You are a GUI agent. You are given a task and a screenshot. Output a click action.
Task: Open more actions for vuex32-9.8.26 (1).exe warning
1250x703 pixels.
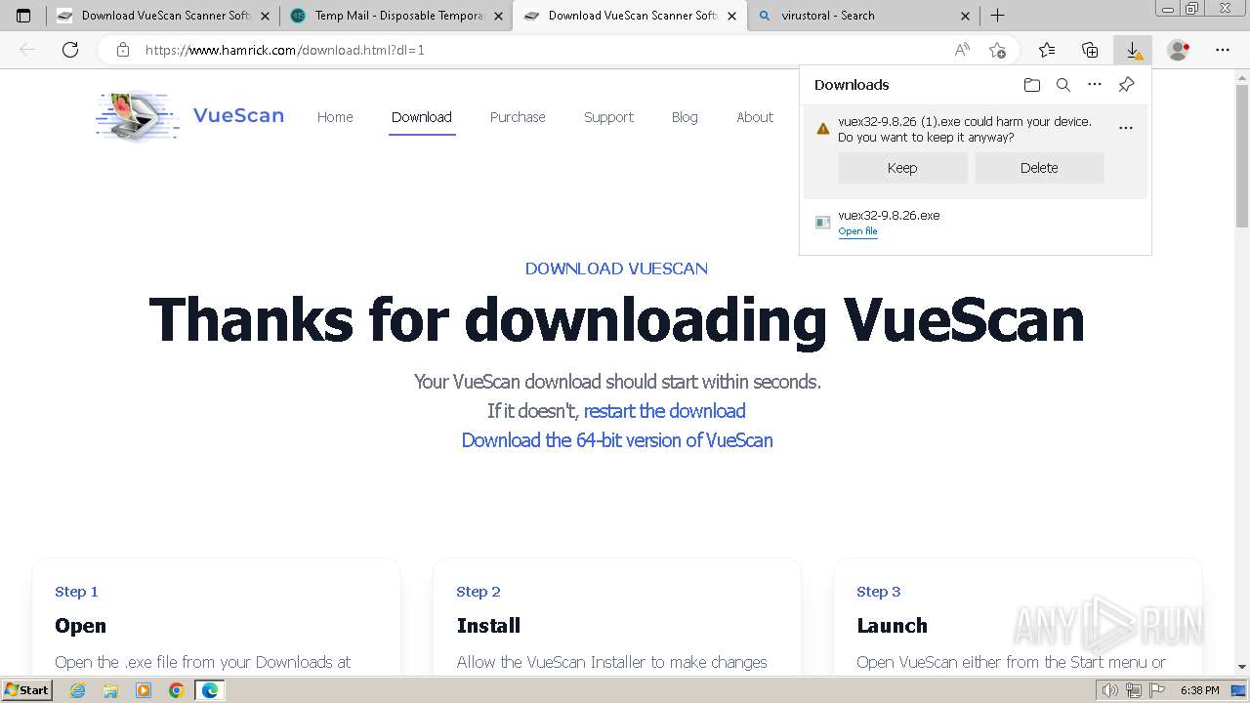coord(1126,128)
